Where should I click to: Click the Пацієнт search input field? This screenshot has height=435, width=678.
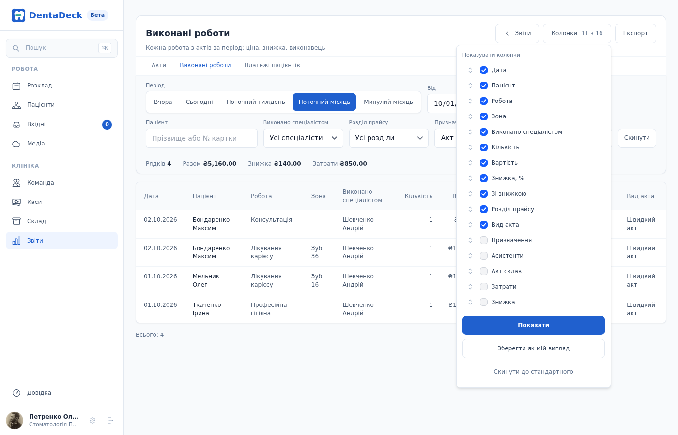[201, 138]
